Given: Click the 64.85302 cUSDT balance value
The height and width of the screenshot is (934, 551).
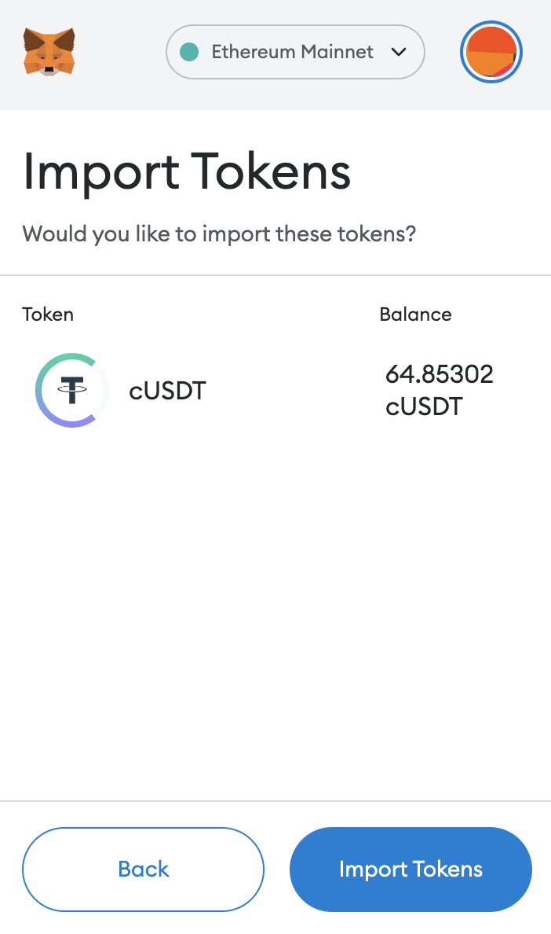Looking at the screenshot, I should pos(439,391).
